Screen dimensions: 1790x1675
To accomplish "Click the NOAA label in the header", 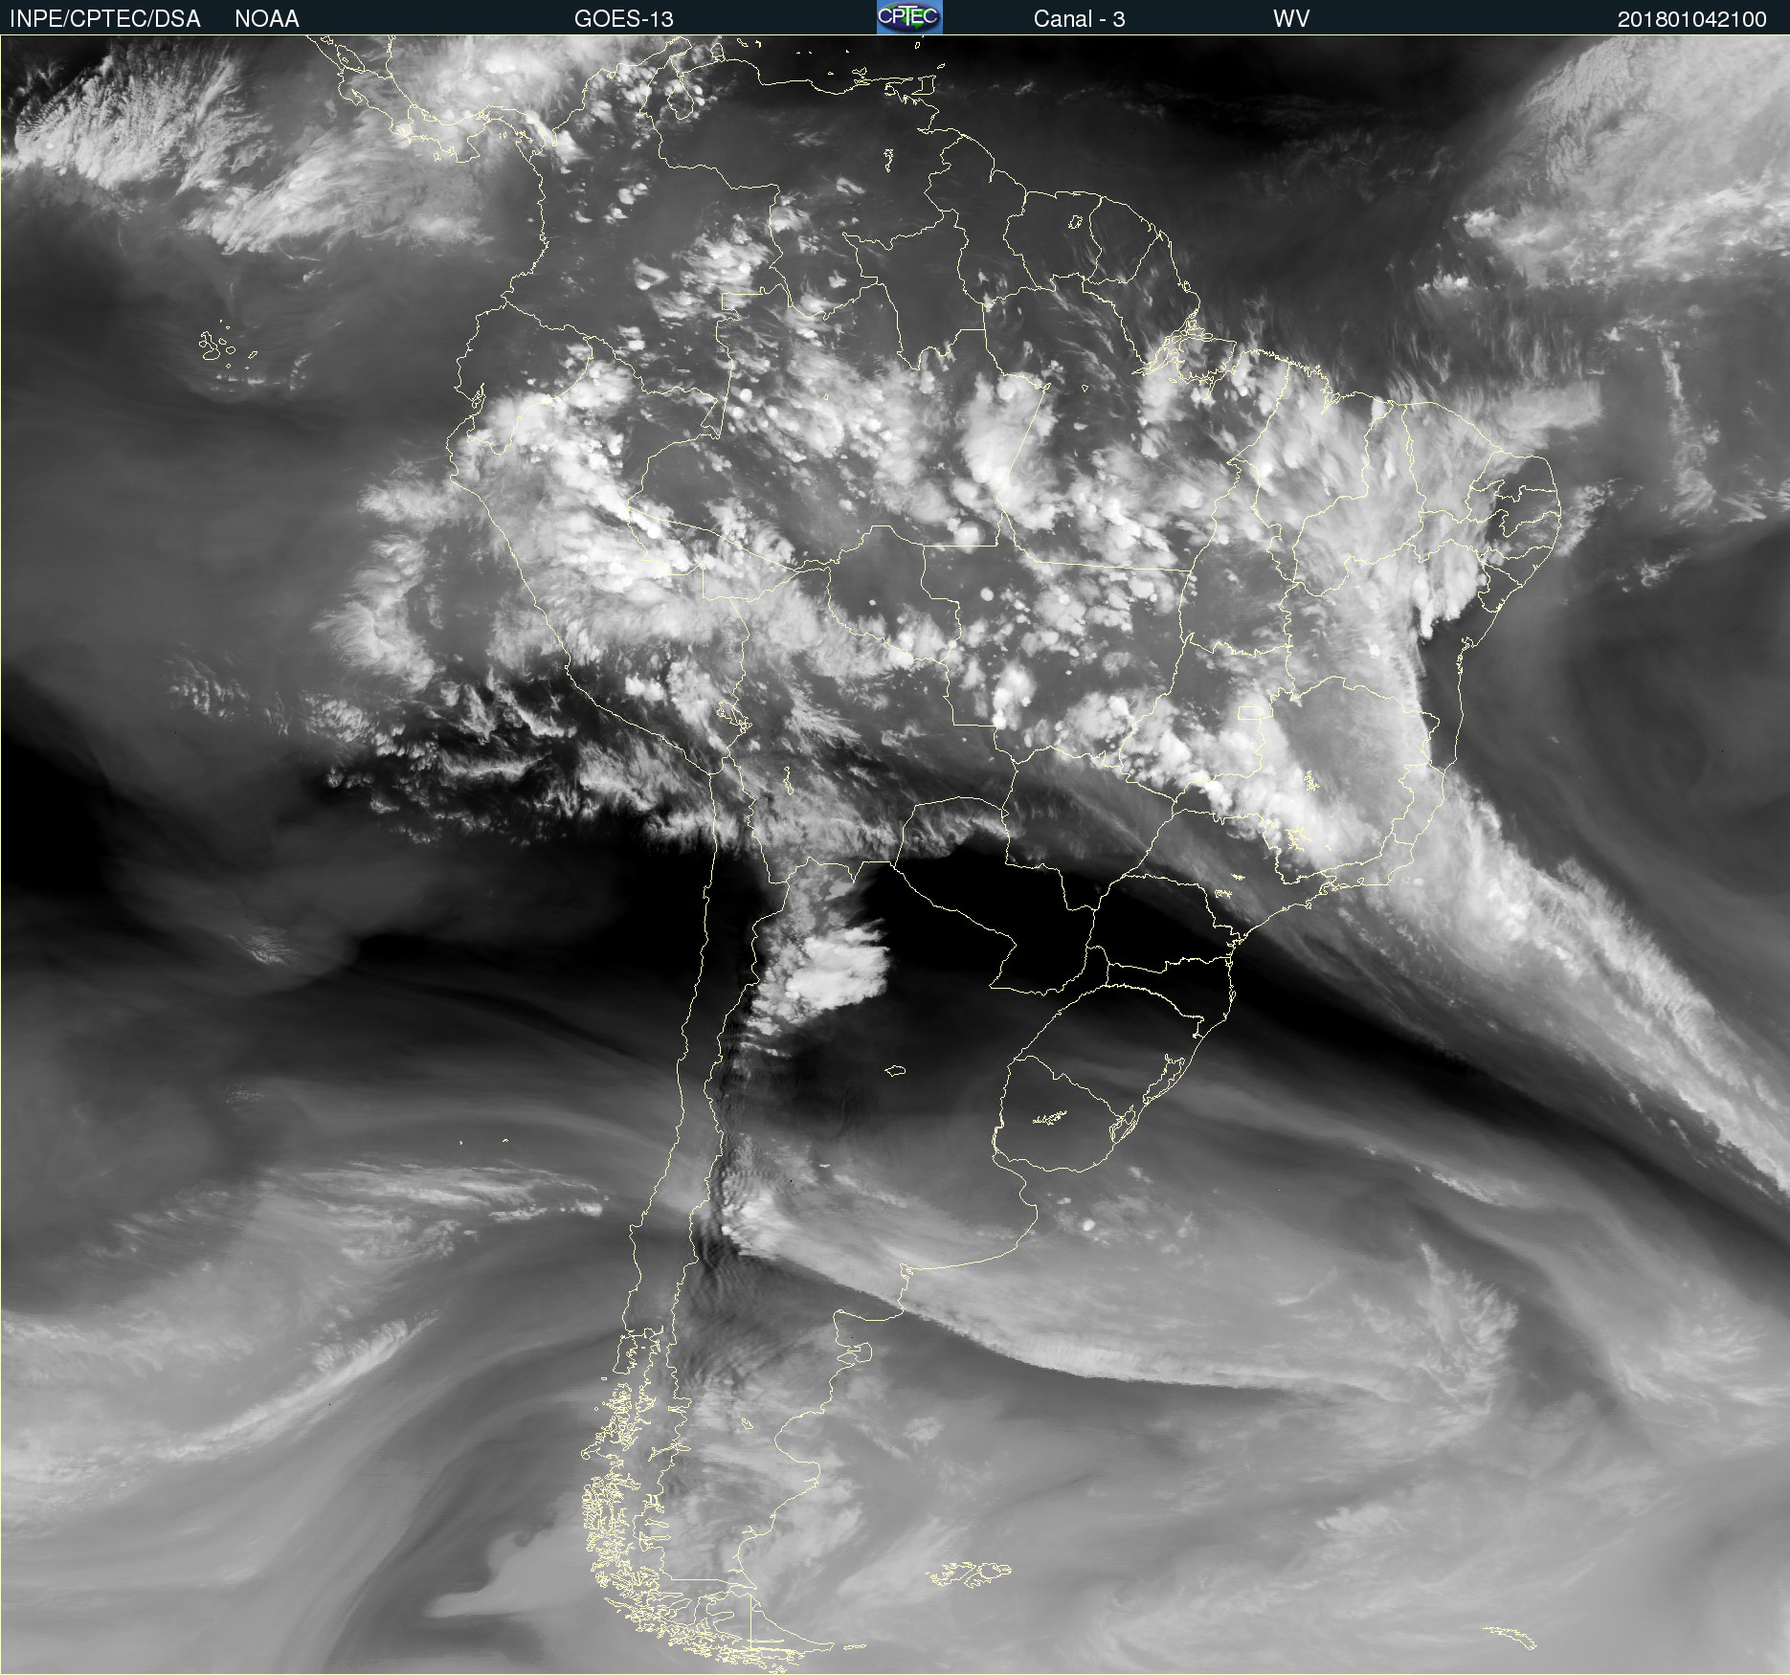I will pos(267,19).
